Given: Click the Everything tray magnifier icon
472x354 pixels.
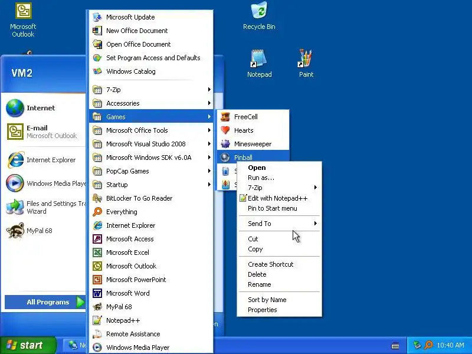Looking at the screenshot, I should tap(429, 345).
